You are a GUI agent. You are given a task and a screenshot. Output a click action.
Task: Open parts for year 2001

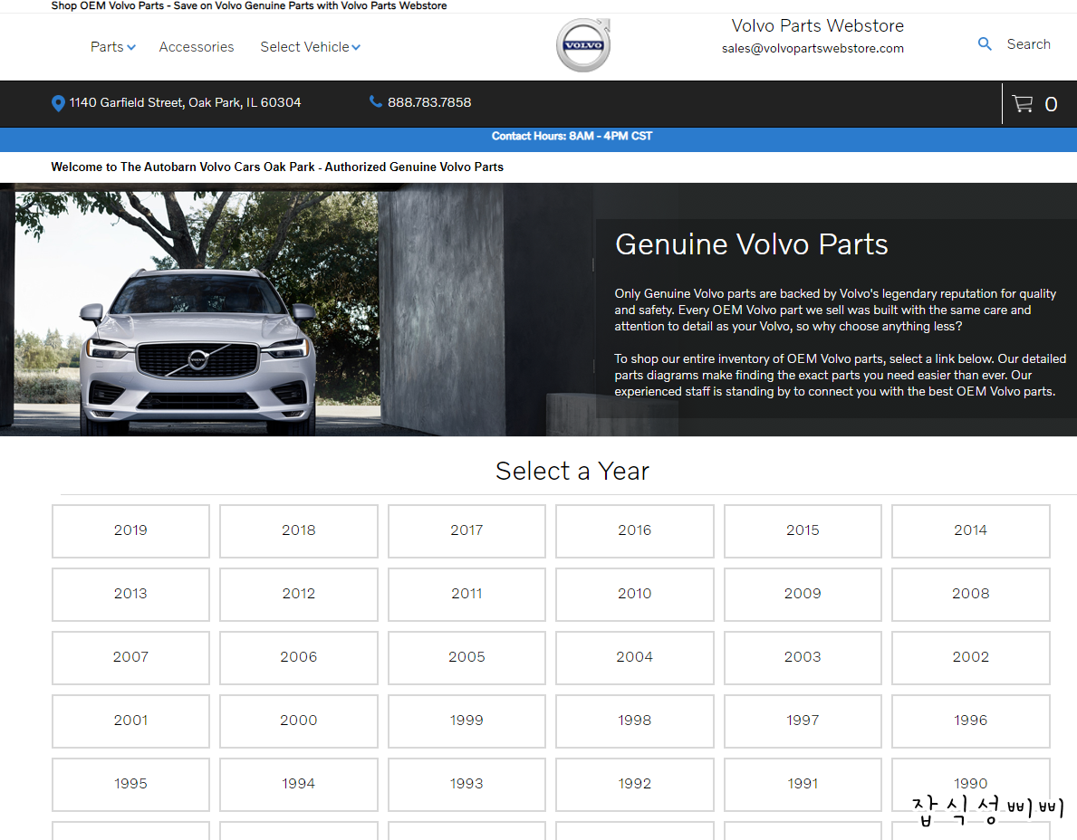130,721
